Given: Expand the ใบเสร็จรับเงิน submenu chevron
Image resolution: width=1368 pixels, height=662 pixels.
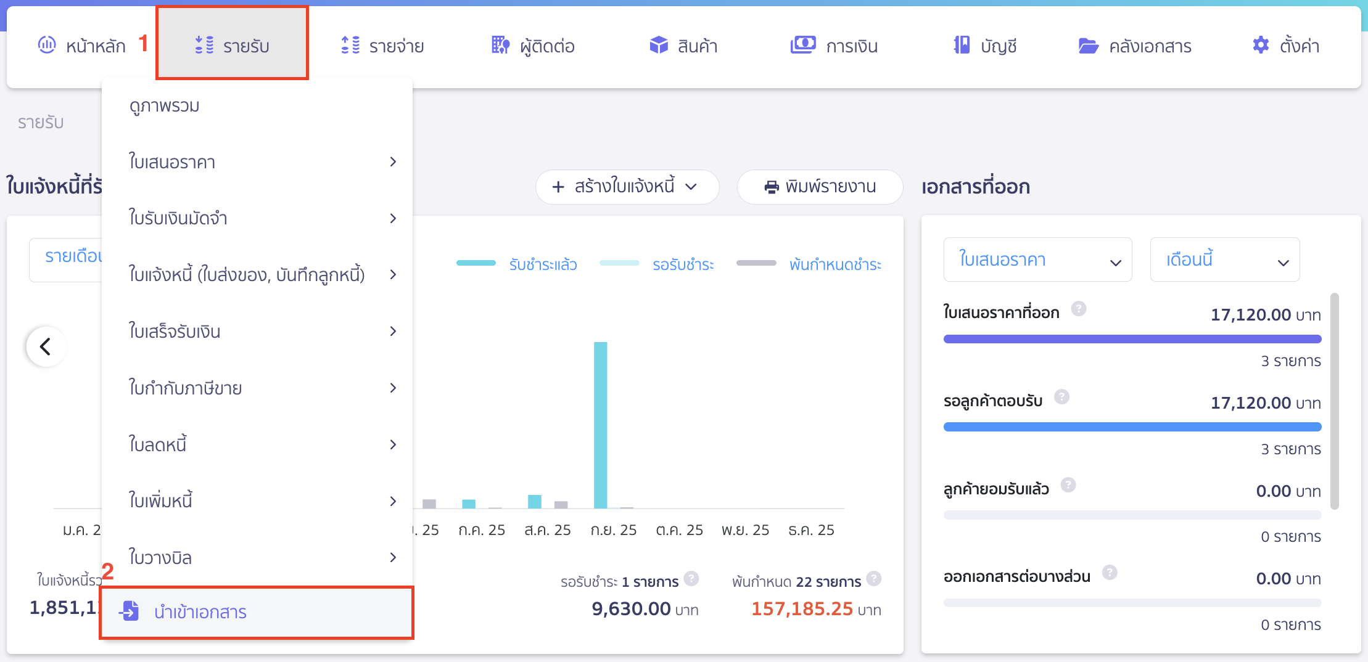Looking at the screenshot, I should pos(394,331).
